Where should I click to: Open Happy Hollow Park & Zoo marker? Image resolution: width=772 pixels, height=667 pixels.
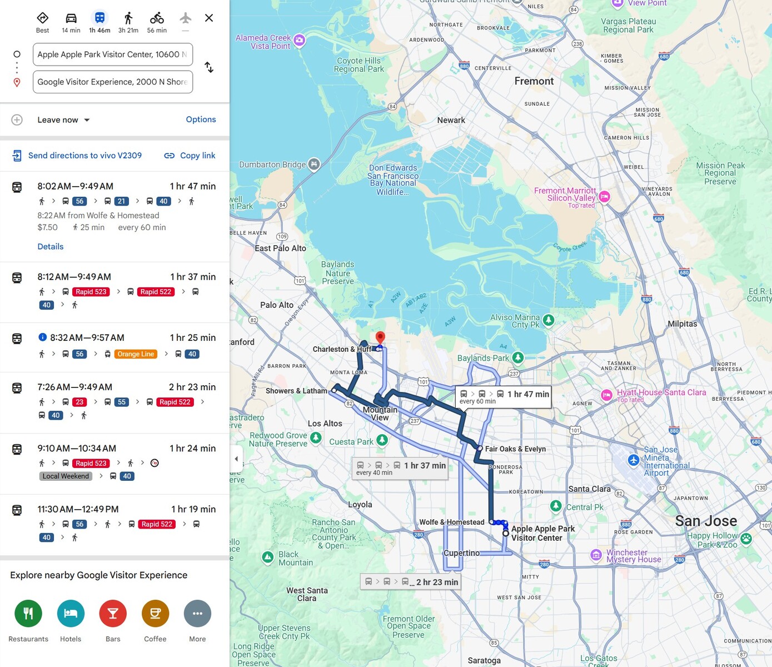tap(746, 539)
